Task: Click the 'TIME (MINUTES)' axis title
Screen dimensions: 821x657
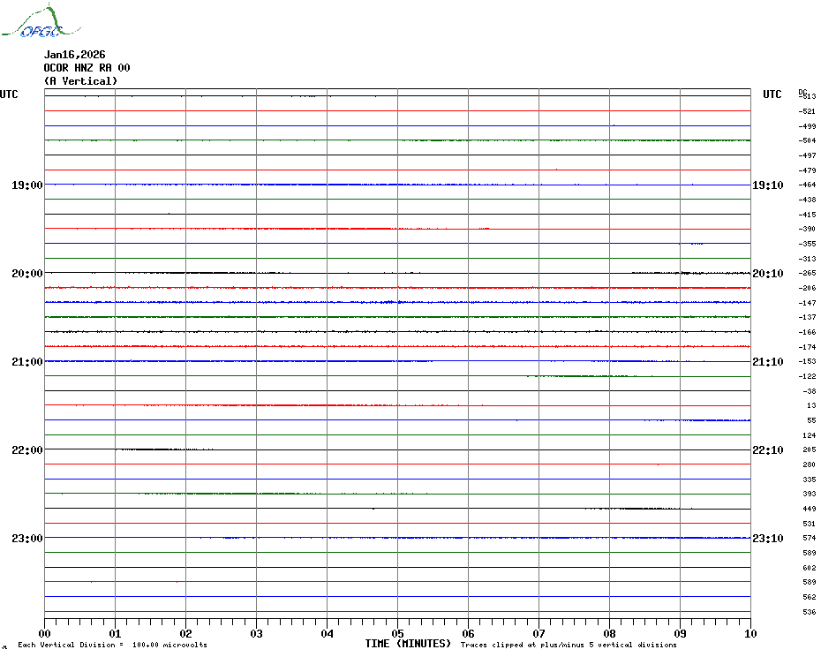Action: (408, 644)
